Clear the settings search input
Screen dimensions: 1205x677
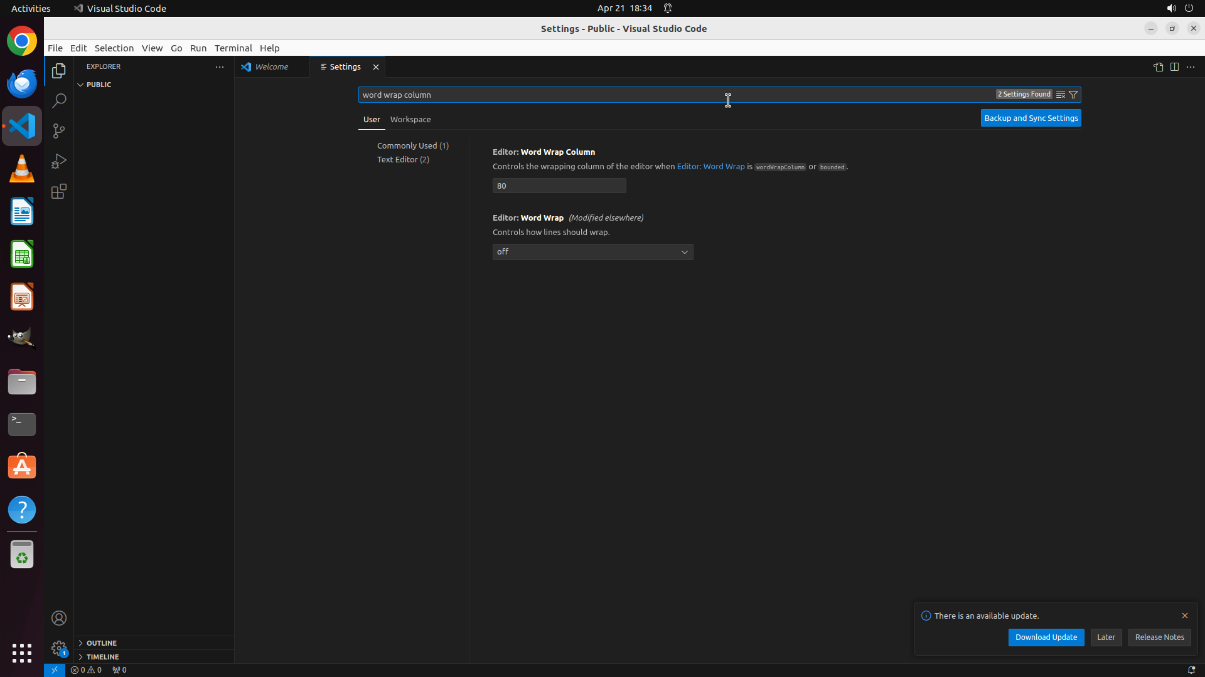tap(1061, 95)
